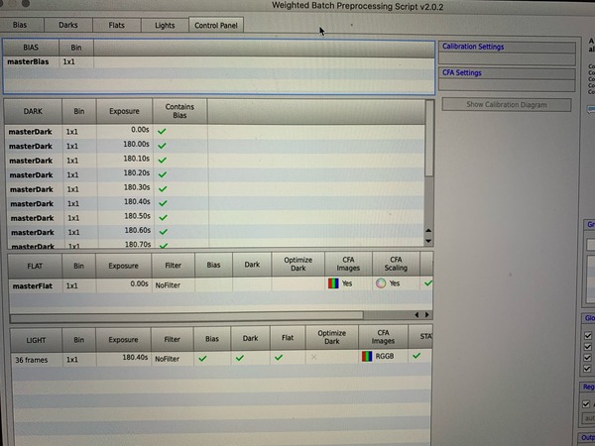Viewport: 595px width, 446px height.
Task: Click the NoFilter cell in masterFlat row
Action: point(174,285)
